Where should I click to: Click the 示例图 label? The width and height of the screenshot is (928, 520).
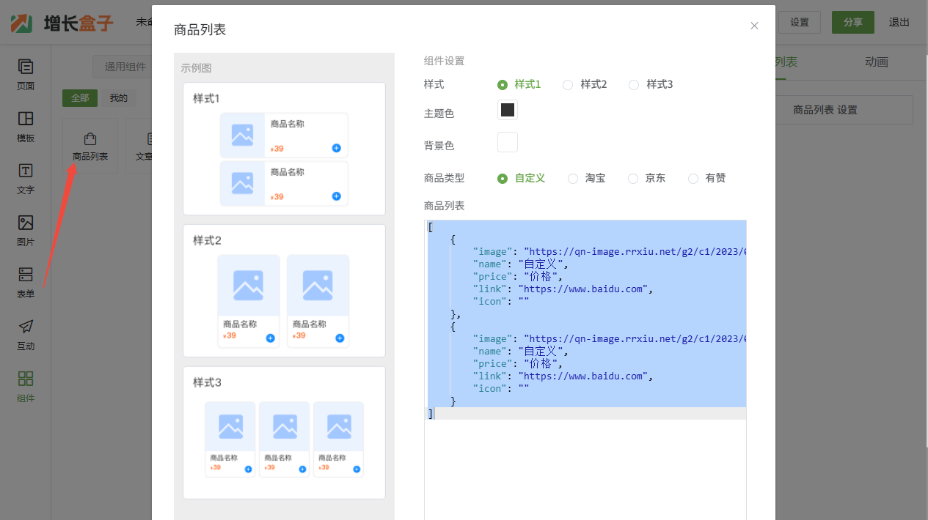(196, 67)
